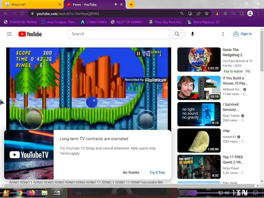Open the media control icon
Image resolution: width=264 pixels, height=198 pixels.
[x=234, y=13]
